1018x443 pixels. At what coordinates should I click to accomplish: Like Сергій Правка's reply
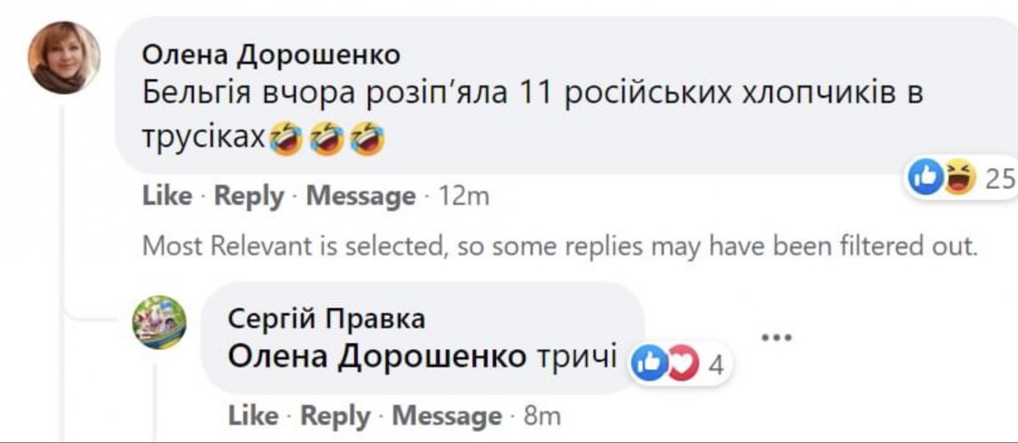pyautogui.click(x=253, y=416)
